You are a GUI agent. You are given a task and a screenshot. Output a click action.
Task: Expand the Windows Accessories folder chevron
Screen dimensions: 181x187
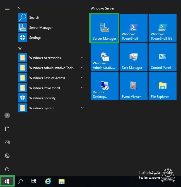(x=82, y=58)
